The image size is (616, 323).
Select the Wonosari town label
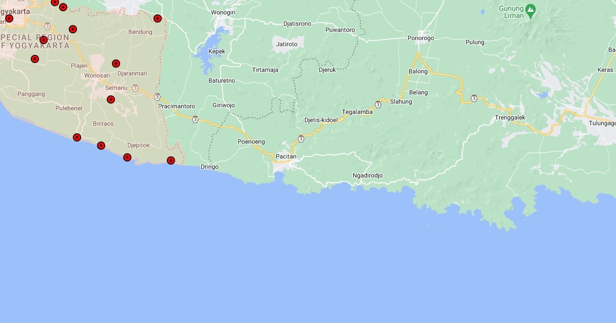click(x=97, y=75)
